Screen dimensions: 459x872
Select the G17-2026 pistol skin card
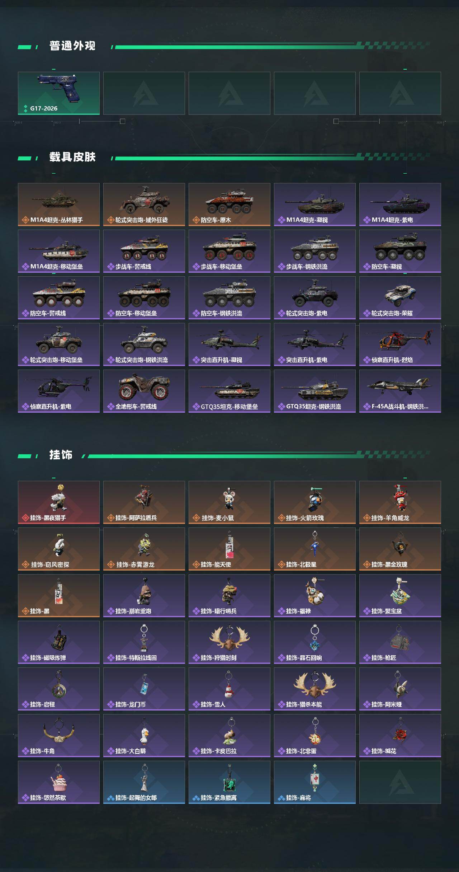tap(59, 93)
